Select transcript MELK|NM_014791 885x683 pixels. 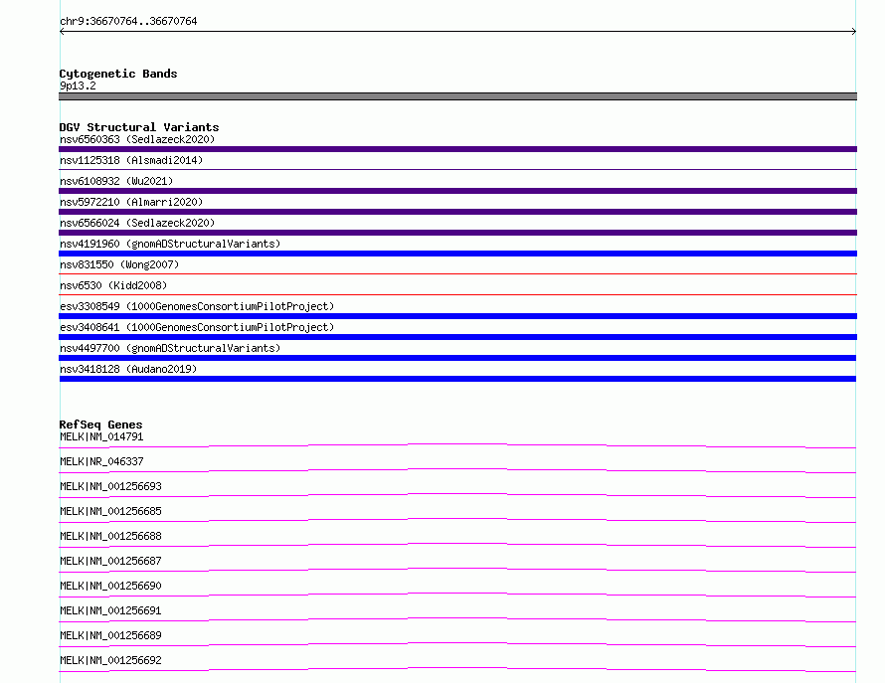(x=101, y=436)
